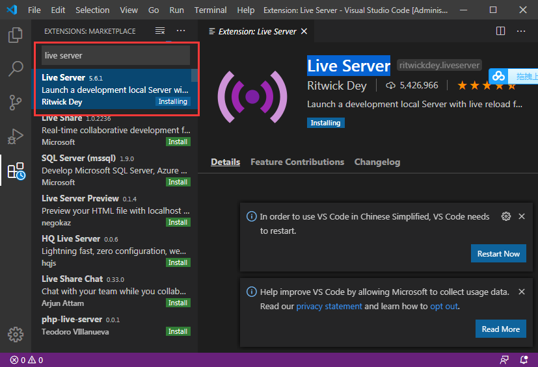Open the Run menu
538x367 pixels.
[177, 10]
